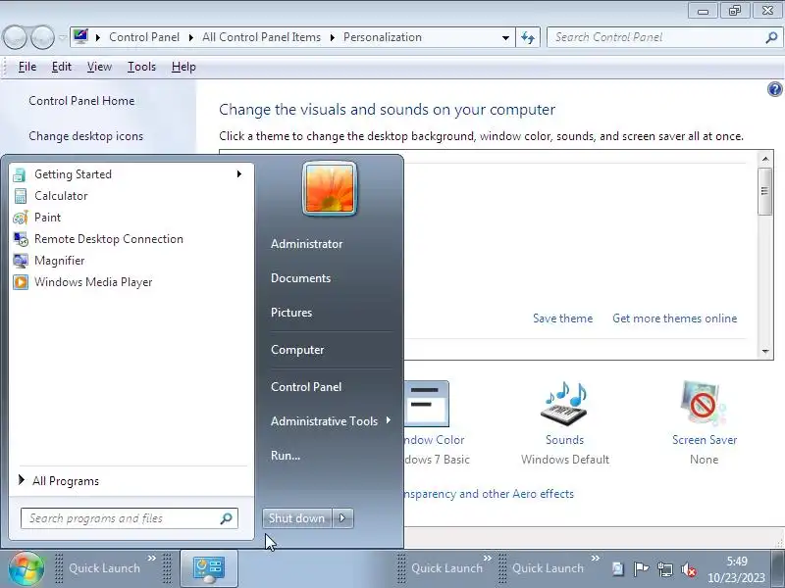Open the Shut down options arrow
This screenshot has width=785, height=588.
(x=342, y=518)
